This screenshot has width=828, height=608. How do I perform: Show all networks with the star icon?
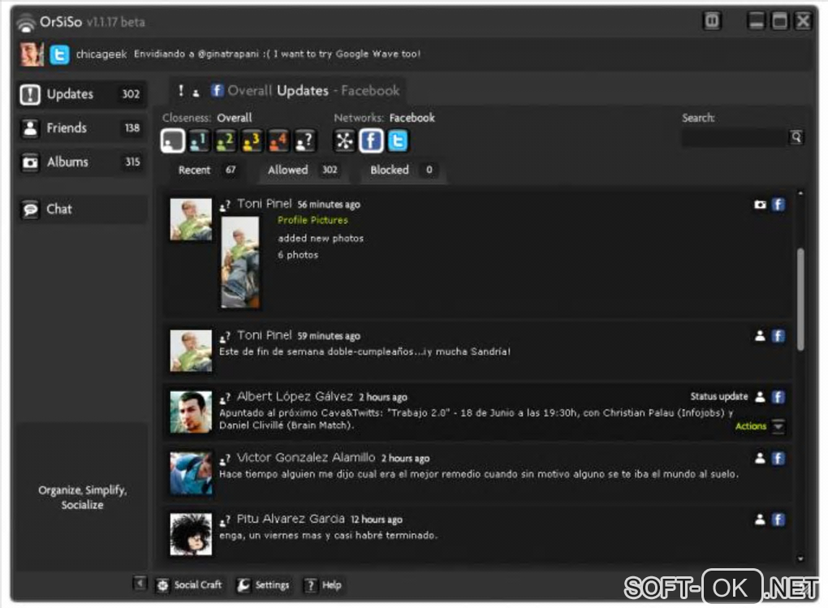tap(344, 141)
